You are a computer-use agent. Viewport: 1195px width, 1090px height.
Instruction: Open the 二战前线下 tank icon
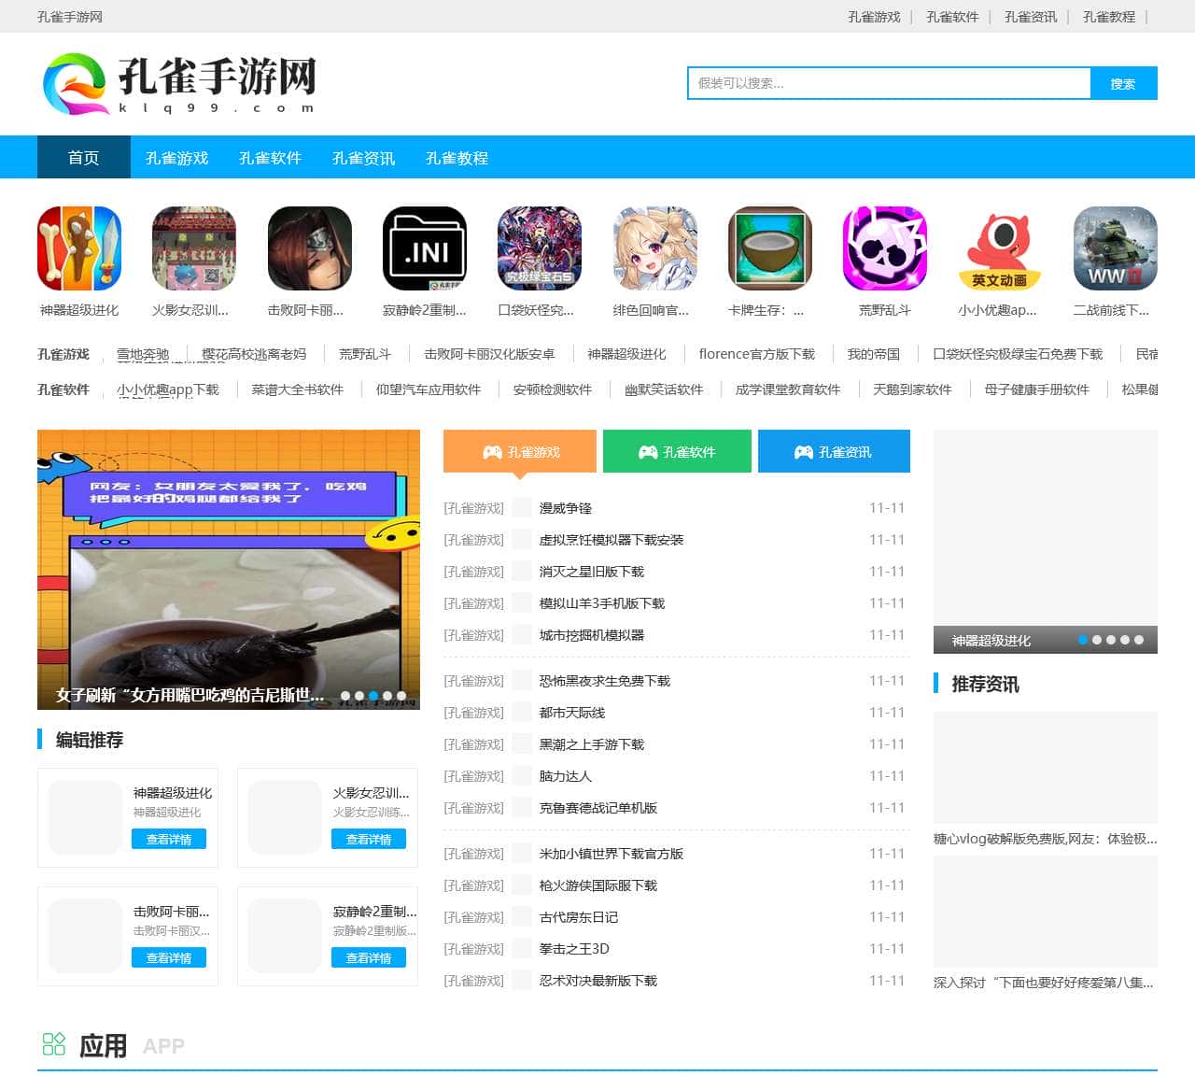1116,248
